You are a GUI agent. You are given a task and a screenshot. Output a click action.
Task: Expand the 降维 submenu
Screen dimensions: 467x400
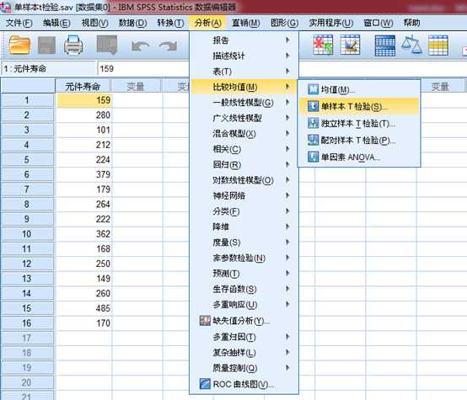(244, 227)
